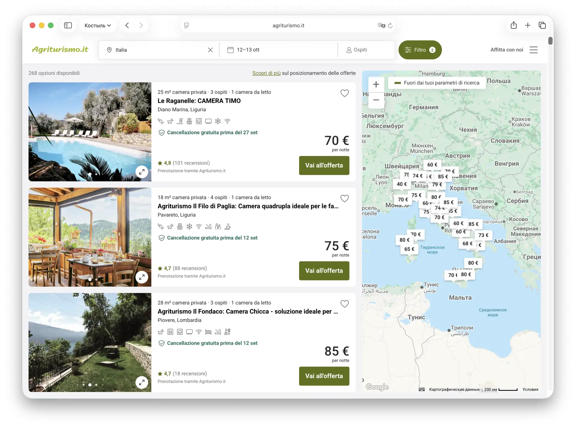Open the Le Raganelle: CAMERA TIMO title
Image resolution: width=576 pixels, height=428 pixels.
pos(199,101)
